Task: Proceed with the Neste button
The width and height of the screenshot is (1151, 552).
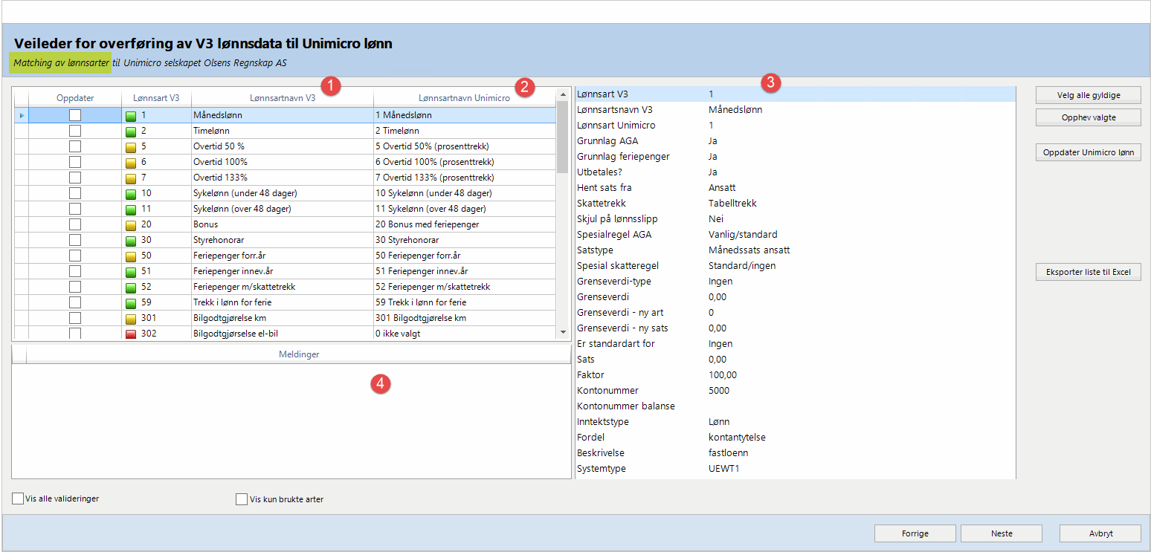Action: [x=1001, y=533]
